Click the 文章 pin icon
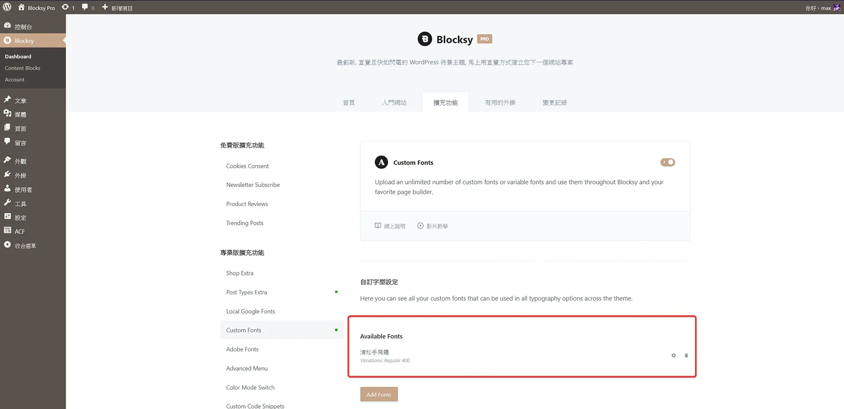Viewport: 844px width, 409px height. [7, 100]
